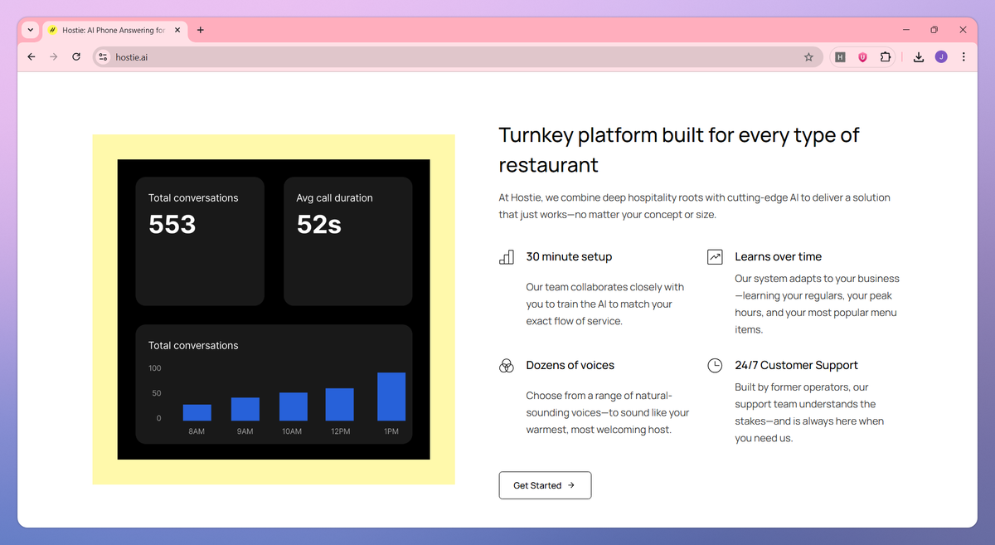Click the Learns over time heading
Image resolution: width=995 pixels, height=545 pixels.
click(779, 257)
